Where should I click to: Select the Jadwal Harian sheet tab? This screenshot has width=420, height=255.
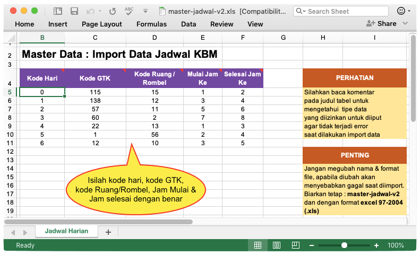coord(66,231)
